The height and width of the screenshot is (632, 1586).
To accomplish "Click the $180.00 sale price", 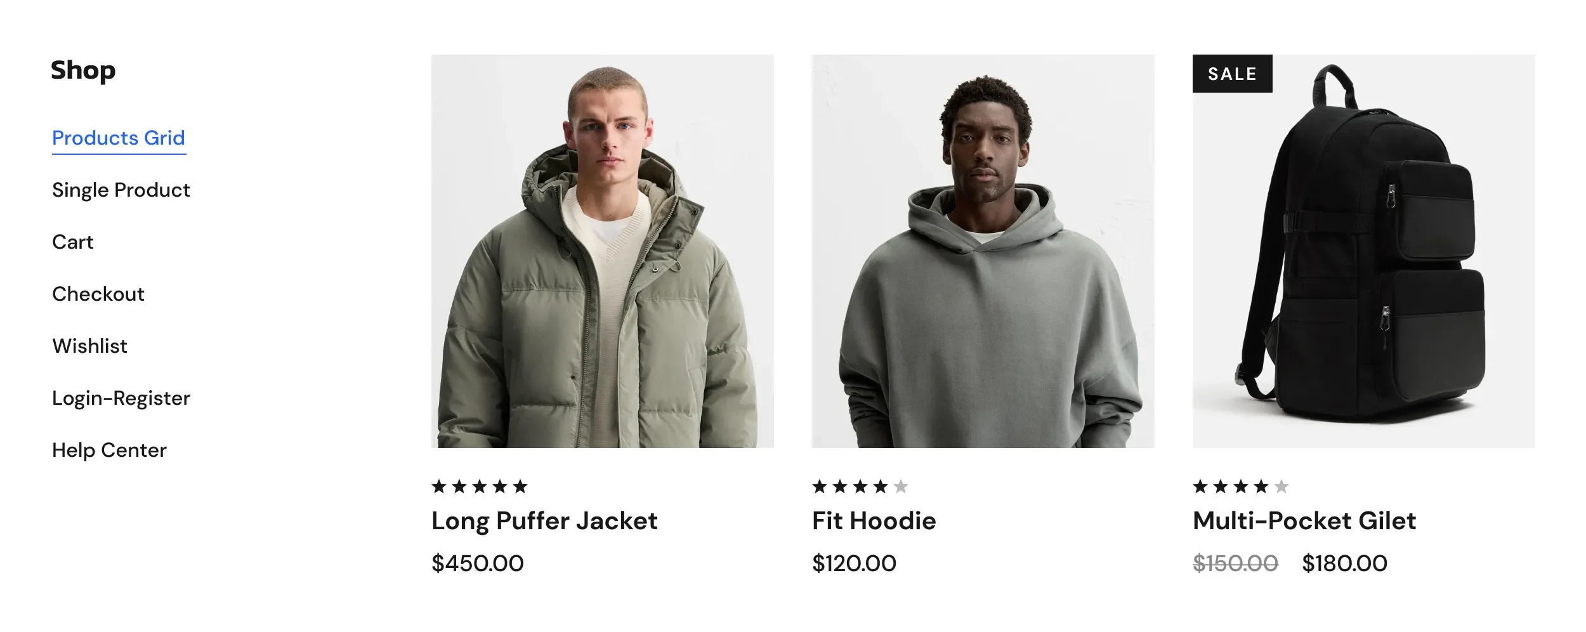I will coord(1344,563).
